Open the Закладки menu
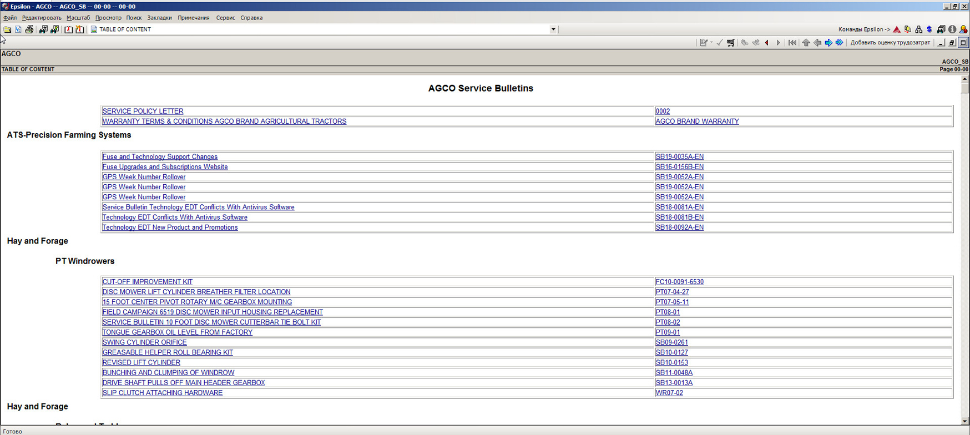The width and height of the screenshot is (970, 435). coord(159,18)
